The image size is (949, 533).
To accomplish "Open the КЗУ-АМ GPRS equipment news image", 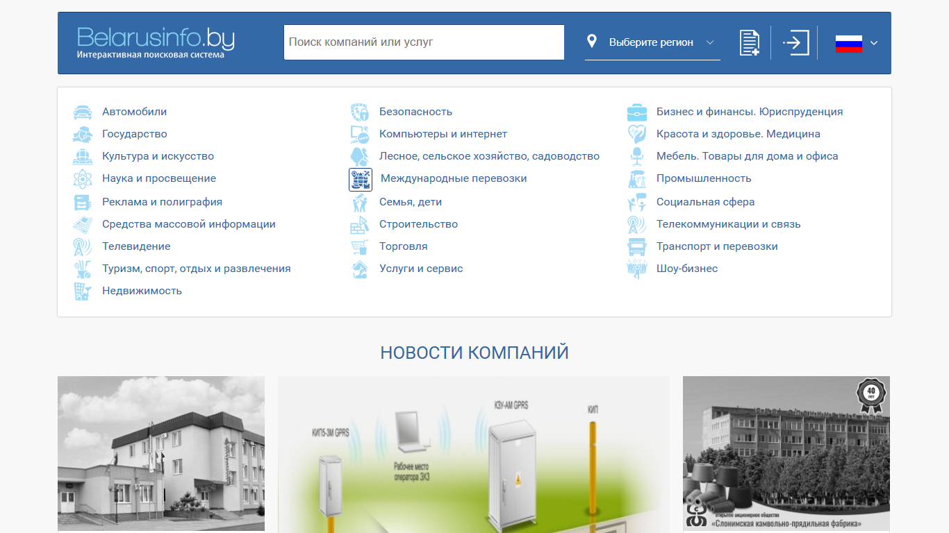I will (474, 455).
